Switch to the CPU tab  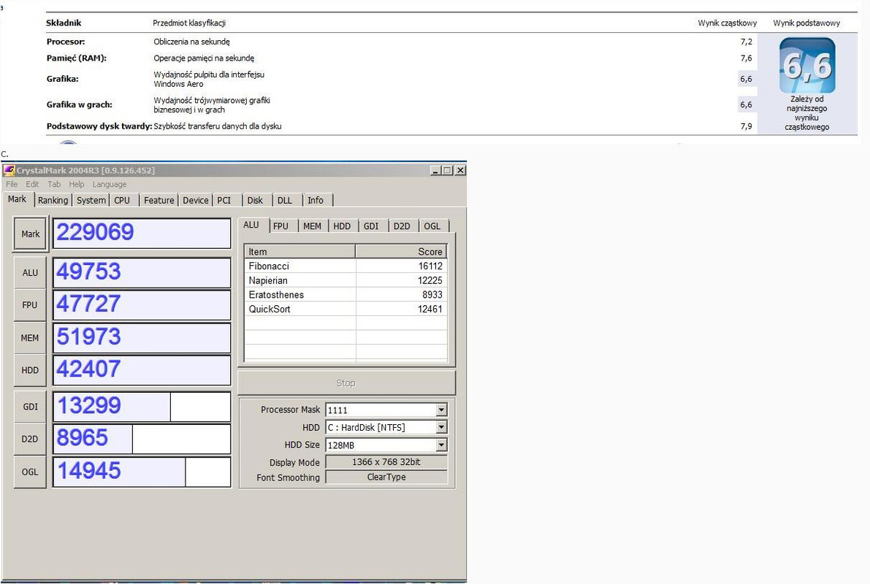point(122,200)
